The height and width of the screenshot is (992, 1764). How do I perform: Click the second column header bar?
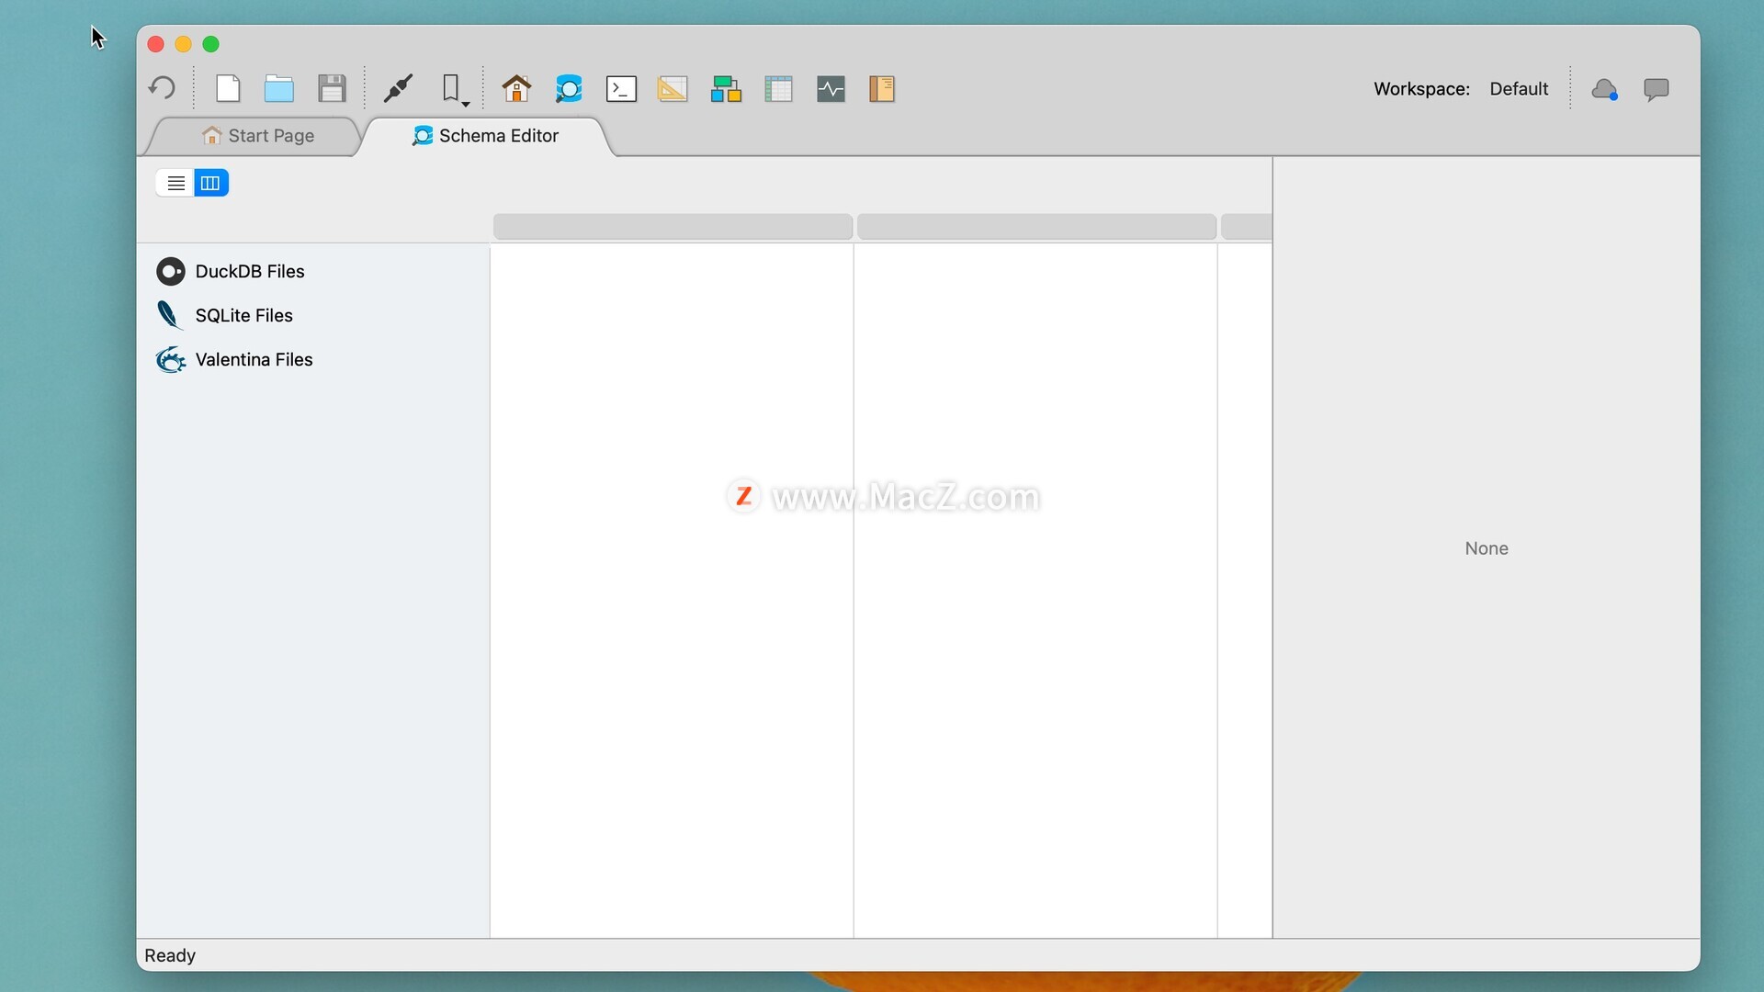[x=1036, y=227]
